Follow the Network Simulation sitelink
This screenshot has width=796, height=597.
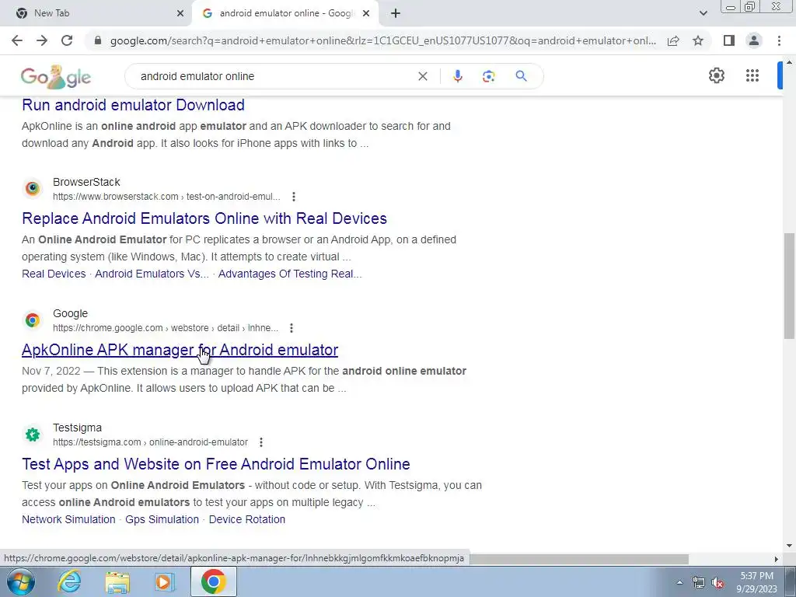point(68,519)
